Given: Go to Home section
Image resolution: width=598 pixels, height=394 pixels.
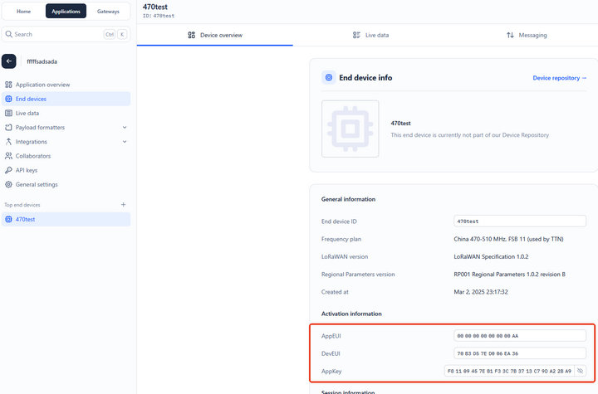Looking at the screenshot, I should click(25, 12).
